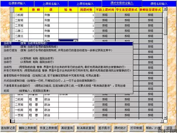Choose 只查看具有当前值的行 entry
Viewport: 177px width, 133px height.
point(67,86)
